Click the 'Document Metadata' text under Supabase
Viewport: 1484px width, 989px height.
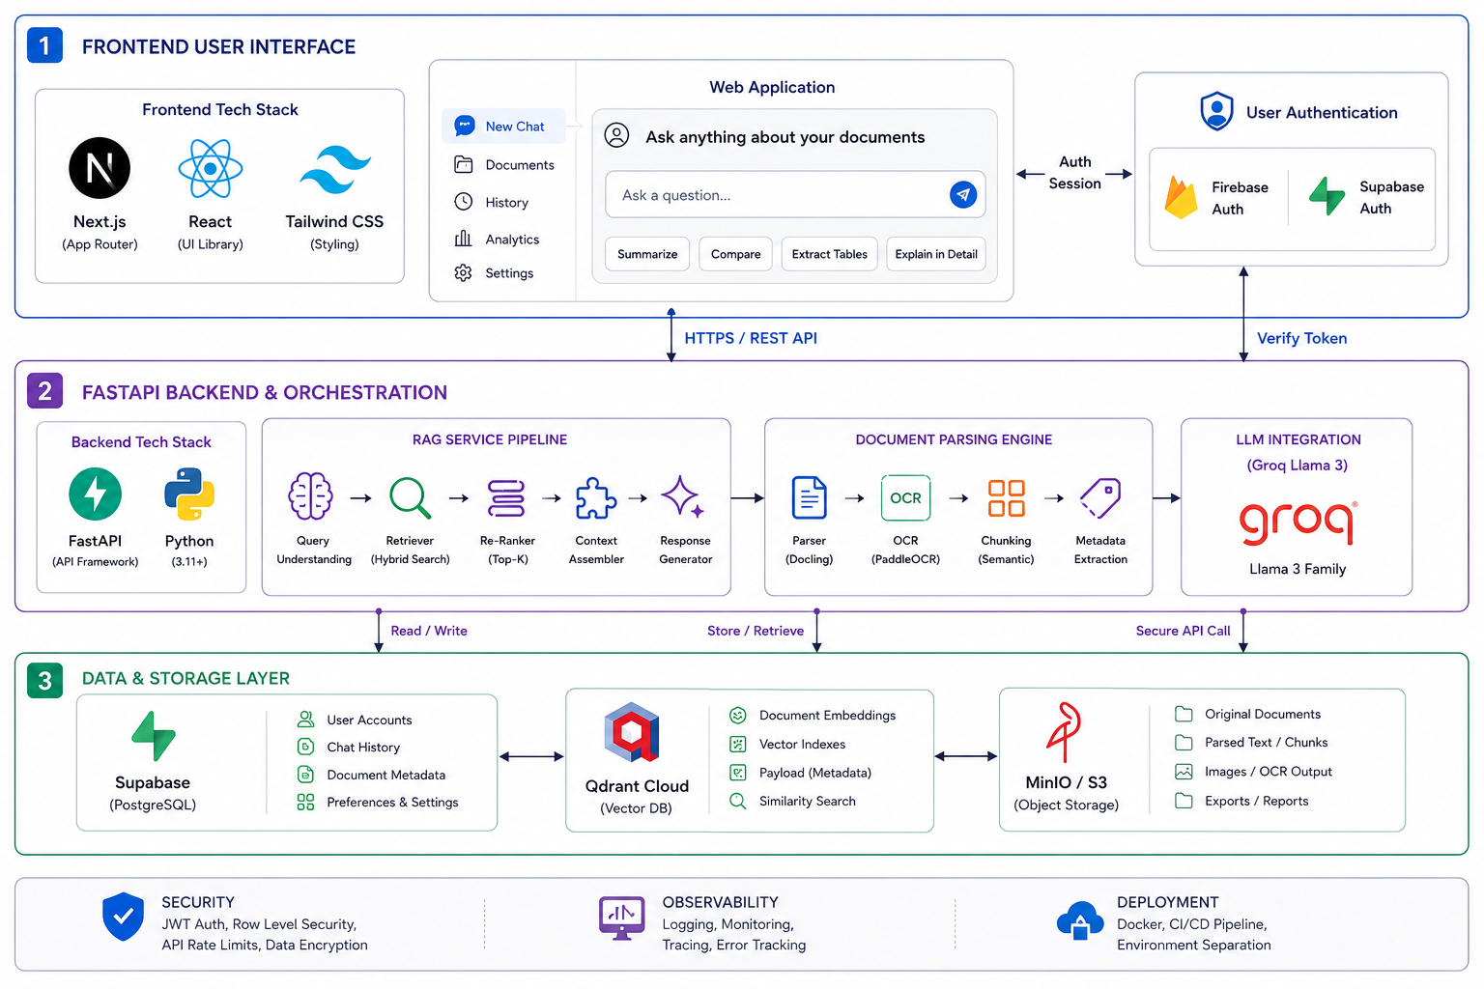click(x=386, y=775)
